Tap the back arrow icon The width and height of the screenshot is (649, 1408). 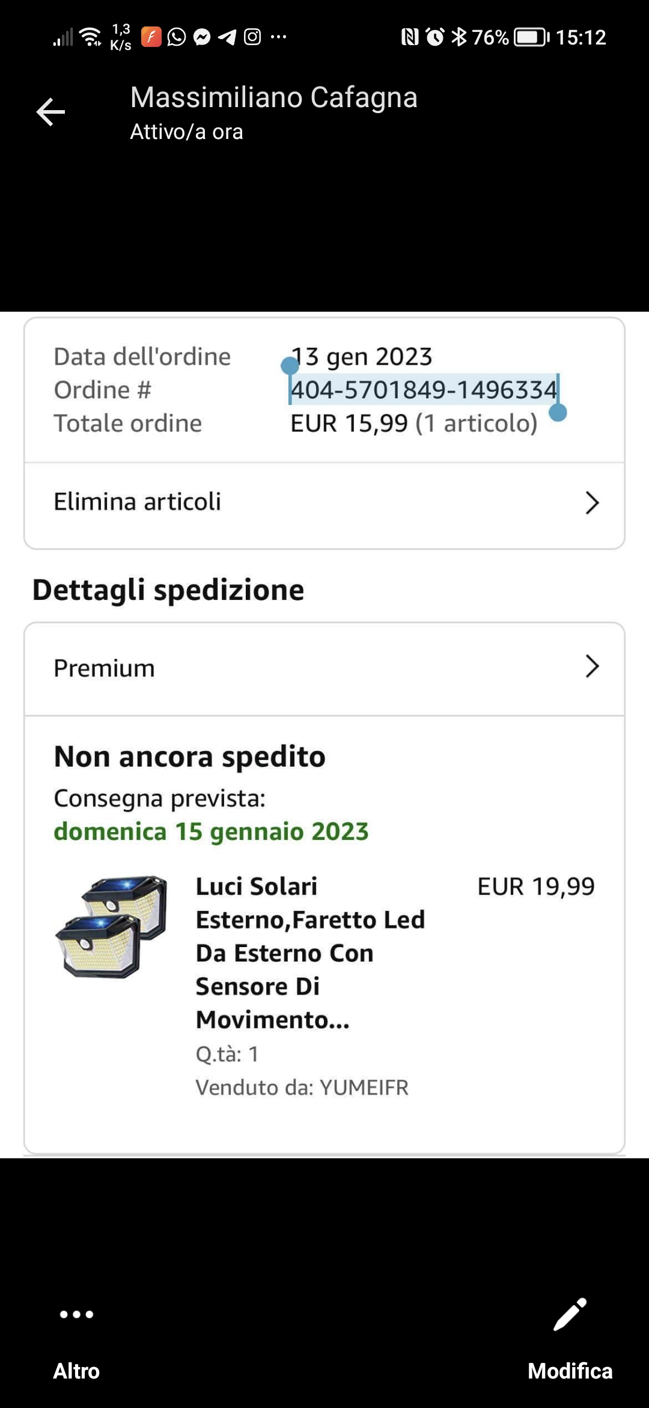pyautogui.click(x=50, y=112)
